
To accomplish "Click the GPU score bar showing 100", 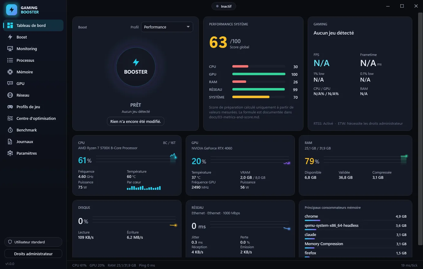I will pos(259,74).
